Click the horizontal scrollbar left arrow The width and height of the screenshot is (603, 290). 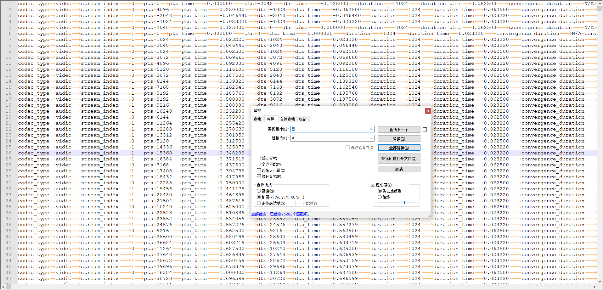(3, 287)
